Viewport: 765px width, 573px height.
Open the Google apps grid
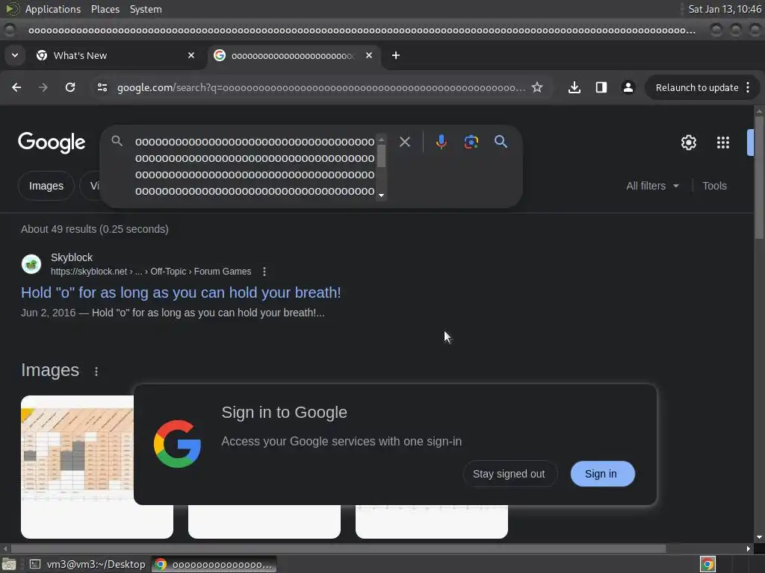(x=722, y=143)
